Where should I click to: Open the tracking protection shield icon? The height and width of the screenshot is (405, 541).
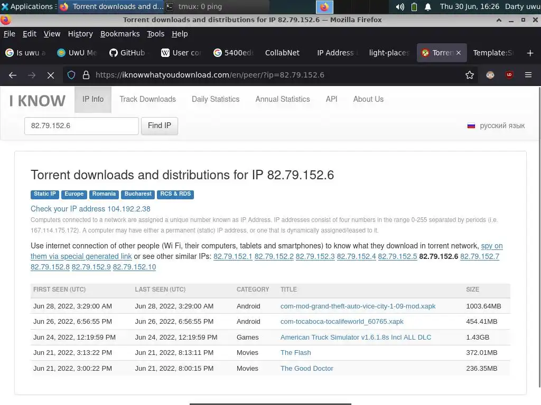pos(71,75)
